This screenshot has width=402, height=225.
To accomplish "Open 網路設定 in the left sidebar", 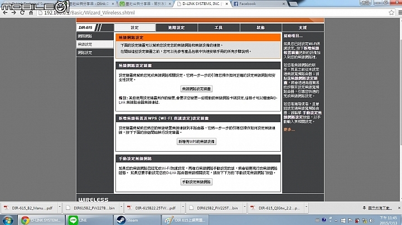I will pyautogui.click(x=95, y=53).
